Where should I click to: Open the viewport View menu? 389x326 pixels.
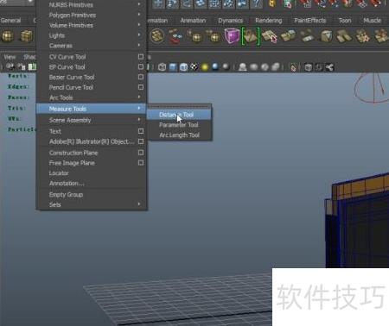click(x=10, y=57)
